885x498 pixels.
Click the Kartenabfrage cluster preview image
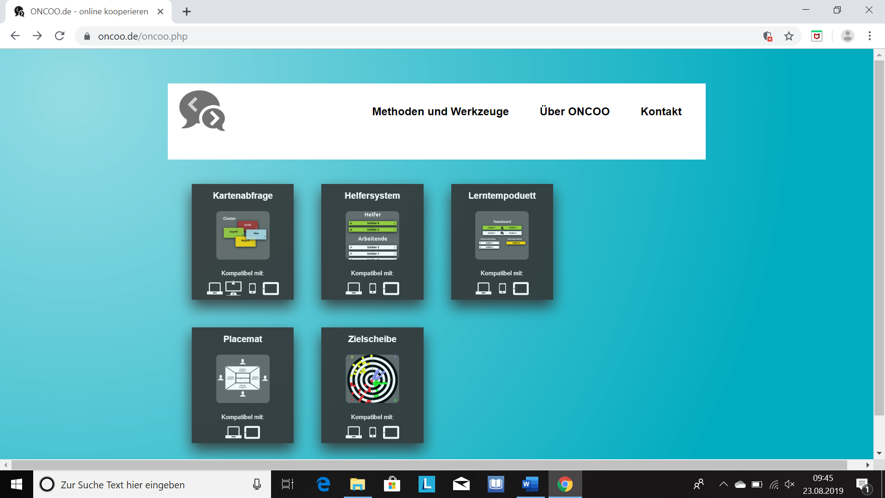242,235
